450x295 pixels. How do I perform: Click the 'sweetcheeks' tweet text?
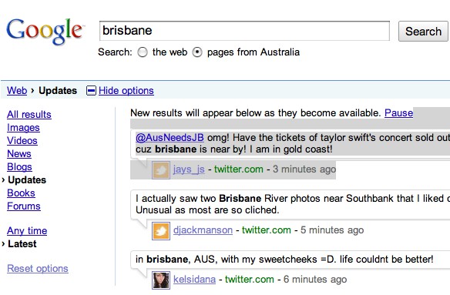[x=284, y=260]
